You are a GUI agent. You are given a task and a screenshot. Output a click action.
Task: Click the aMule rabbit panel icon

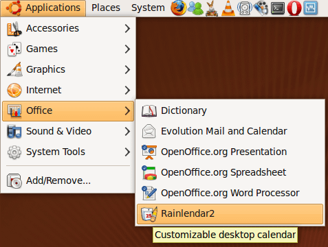click(x=212, y=8)
